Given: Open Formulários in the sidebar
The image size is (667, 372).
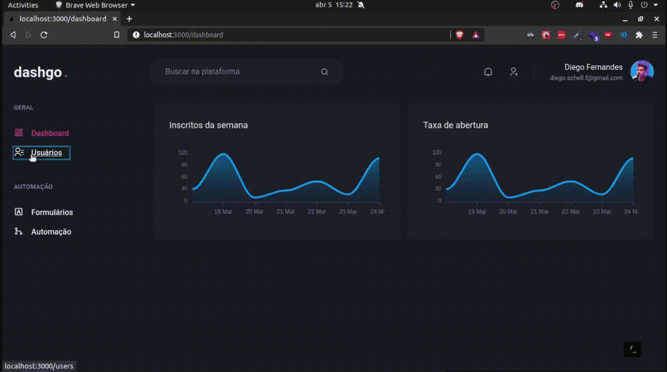Looking at the screenshot, I should pos(52,212).
